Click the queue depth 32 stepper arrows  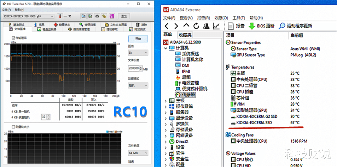pos(48,117)
